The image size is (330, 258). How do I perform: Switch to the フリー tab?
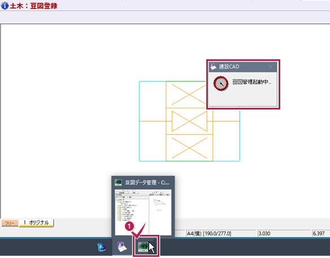[10, 223]
